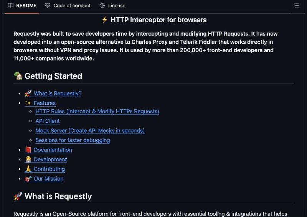
Task: Click the sparkles emoji before Features
Action: (x=28, y=103)
